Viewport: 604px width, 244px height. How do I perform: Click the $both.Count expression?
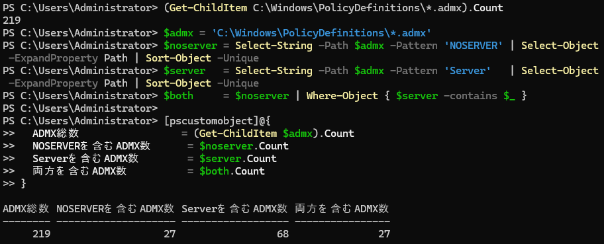click(x=232, y=171)
